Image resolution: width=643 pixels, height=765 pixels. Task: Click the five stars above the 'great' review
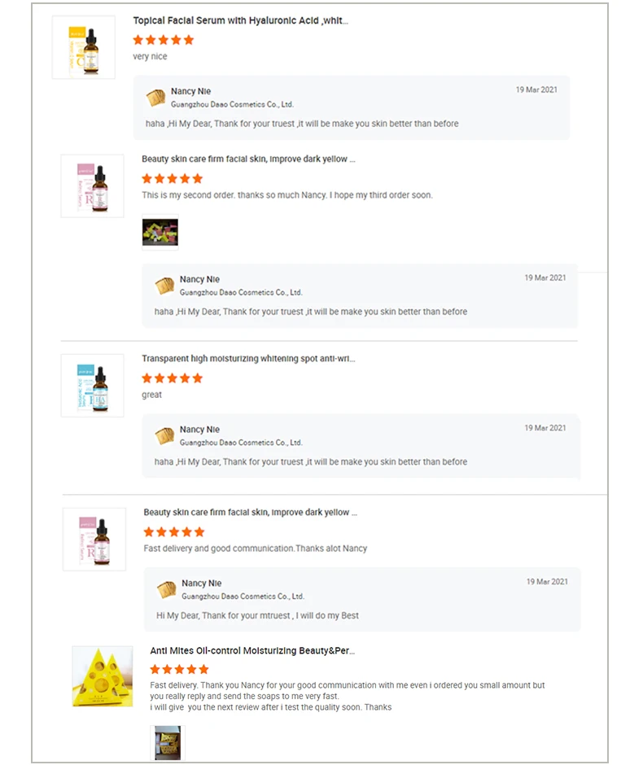[x=172, y=378]
